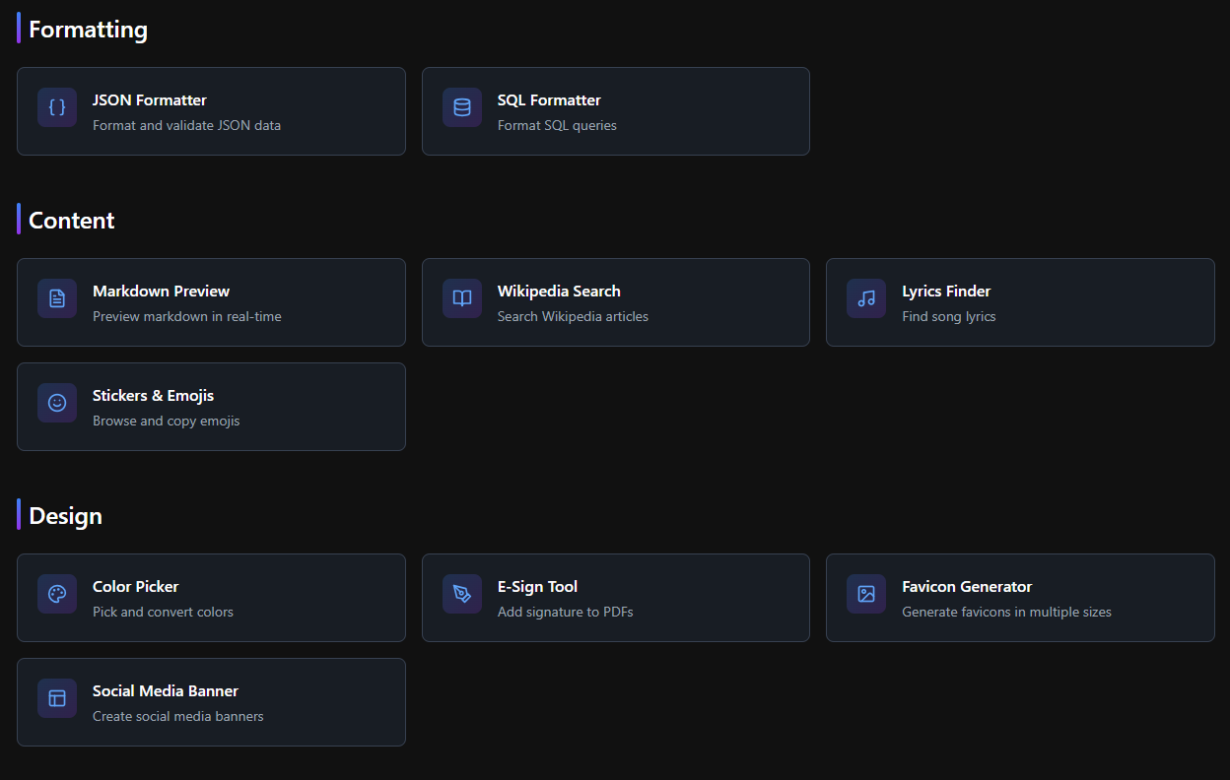Click the Color Picker palette icon
The image size is (1230, 780).
point(57,594)
